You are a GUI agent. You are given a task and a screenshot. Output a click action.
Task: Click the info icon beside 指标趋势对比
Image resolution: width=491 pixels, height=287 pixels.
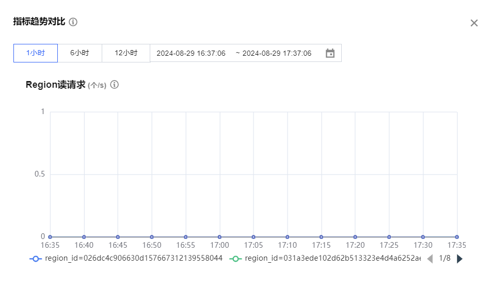(x=73, y=22)
